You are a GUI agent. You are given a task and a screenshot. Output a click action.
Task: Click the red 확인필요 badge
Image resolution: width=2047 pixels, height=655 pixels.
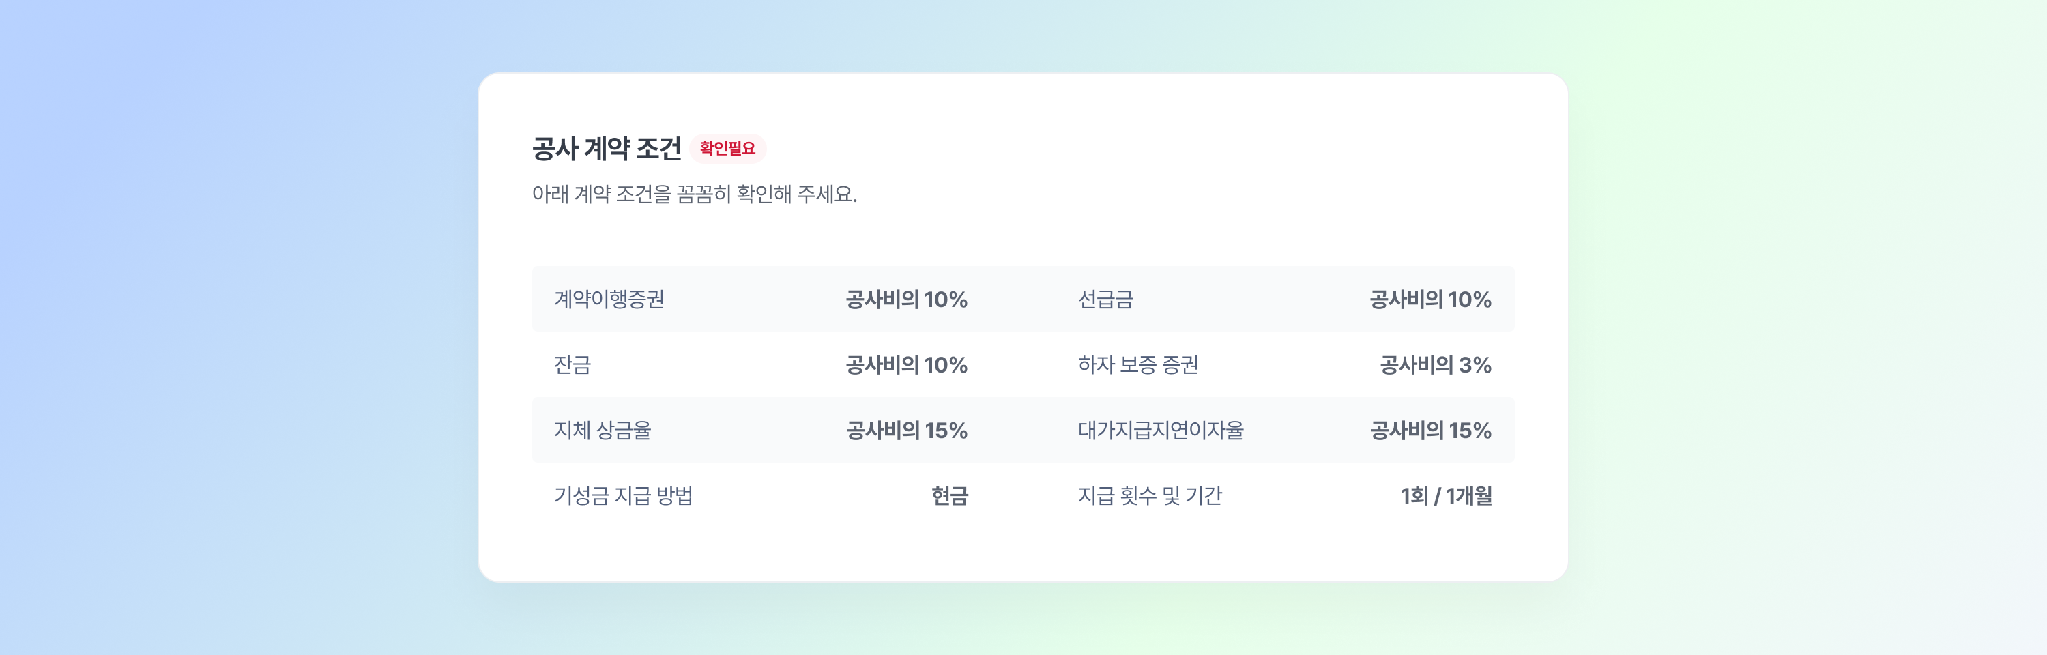(727, 149)
